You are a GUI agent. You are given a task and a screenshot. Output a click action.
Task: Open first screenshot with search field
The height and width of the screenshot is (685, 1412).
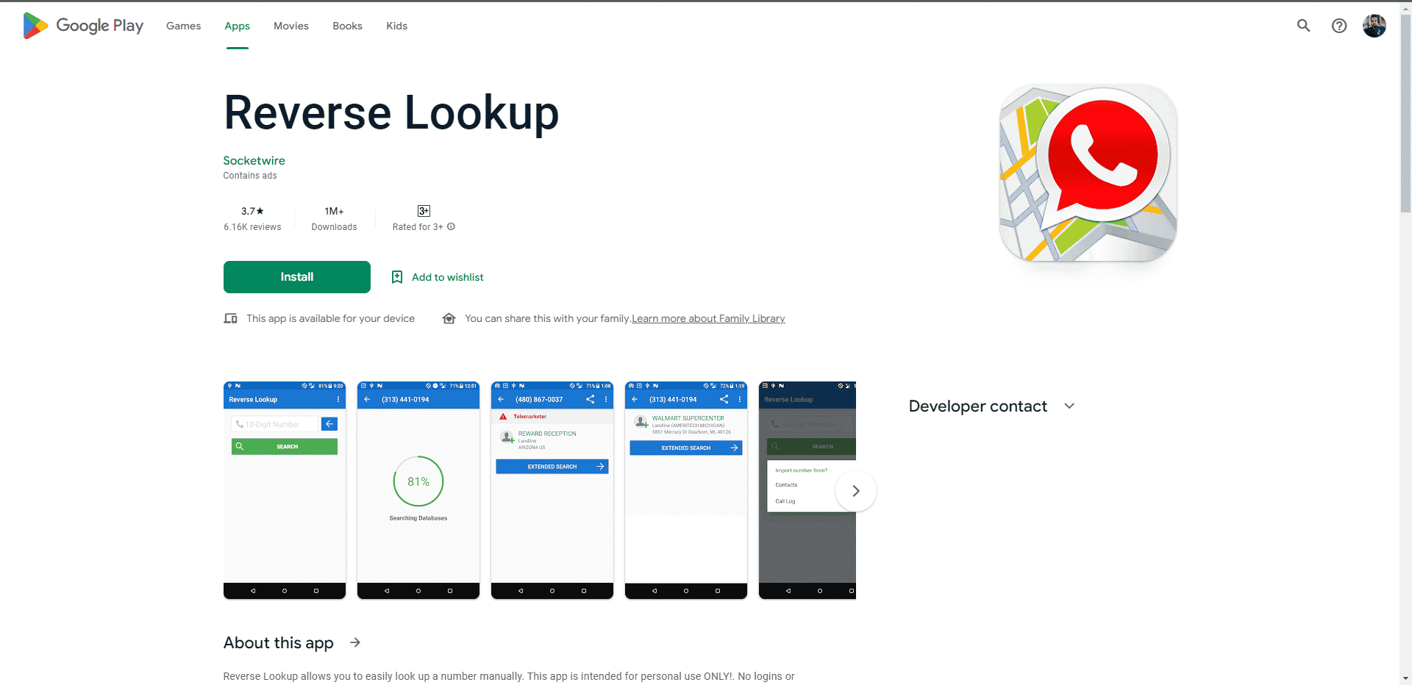pos(285,490)
